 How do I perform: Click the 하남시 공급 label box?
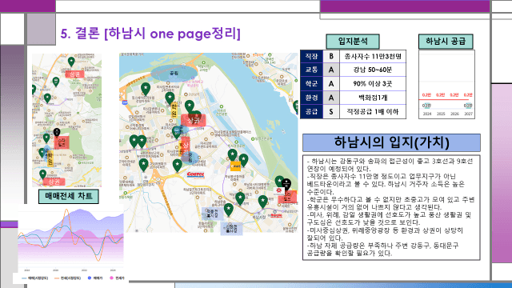click(446, 42)
